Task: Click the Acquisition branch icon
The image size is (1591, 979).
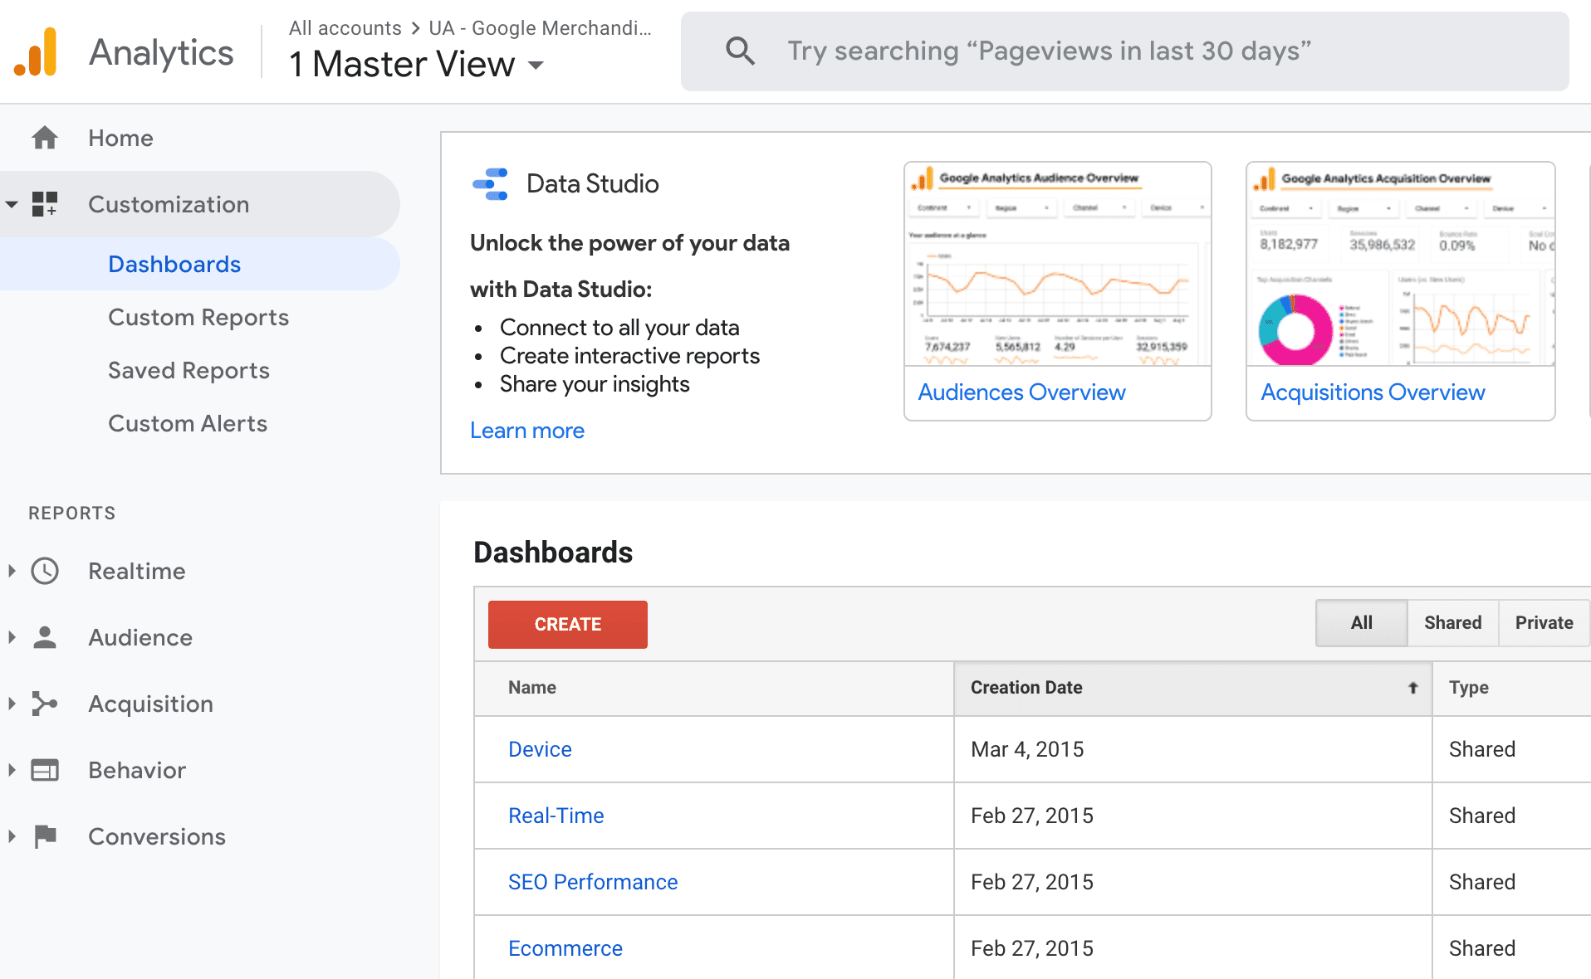Action: (45, 704)
